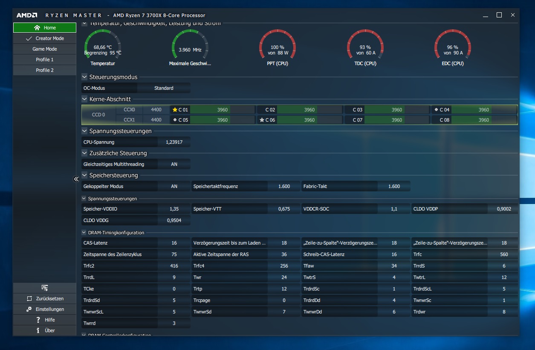Viewport: 535px width, 350px height.
Task: Collapse the sidebar with double-chevron icon
Action: point(76,179)
